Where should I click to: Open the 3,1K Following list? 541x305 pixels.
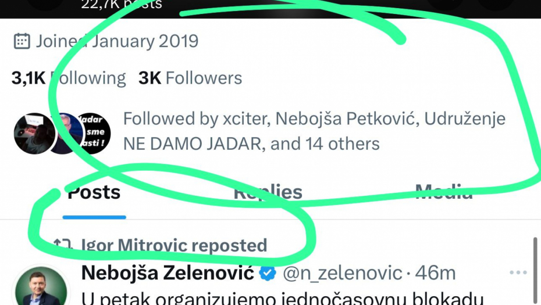coord(69,78)
